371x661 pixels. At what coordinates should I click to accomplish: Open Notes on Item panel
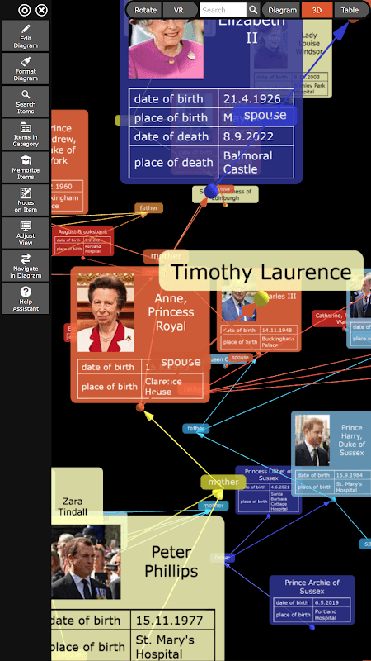point(26,200)
